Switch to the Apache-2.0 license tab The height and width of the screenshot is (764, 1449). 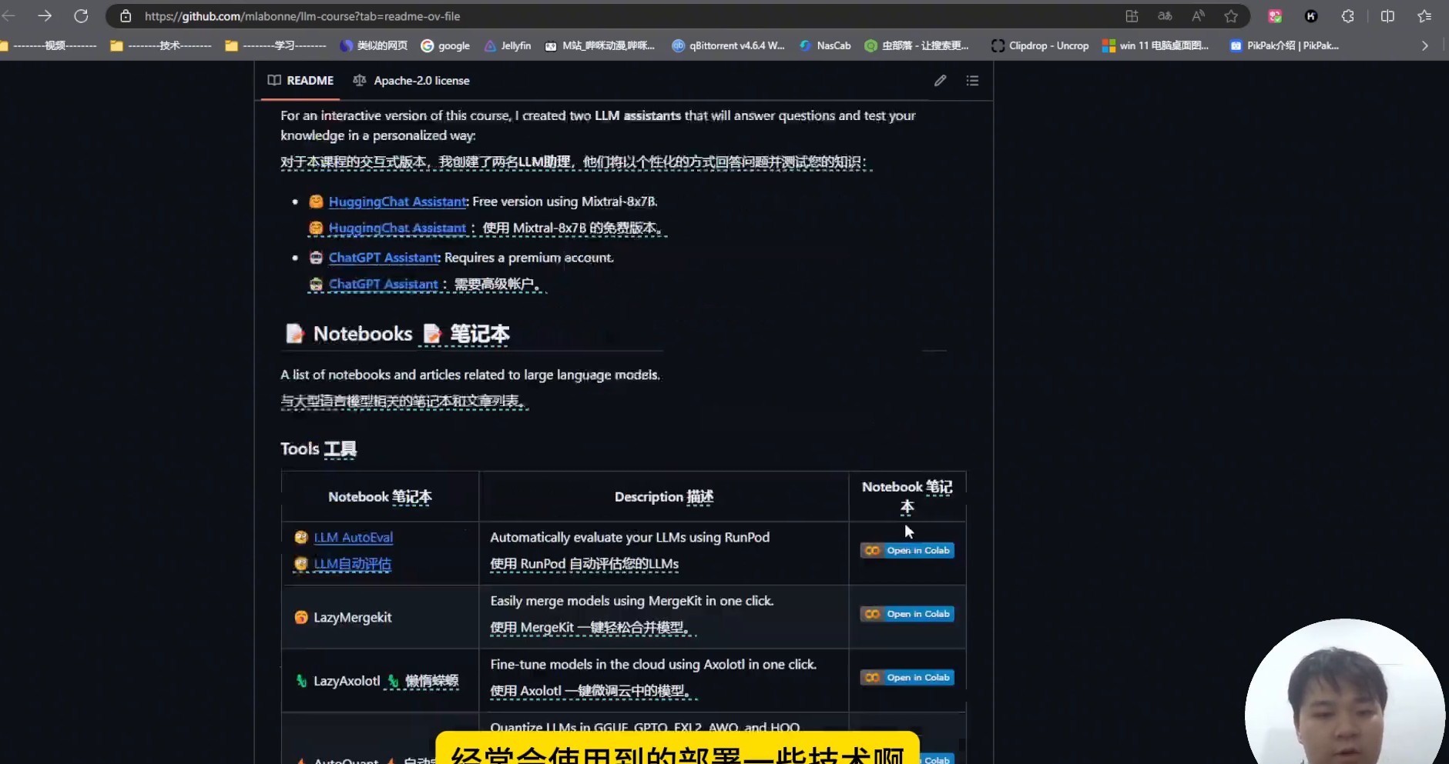[x=411, y=80]
